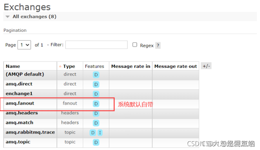Open the amq.headers exchange
Image resolution: width=260 pixels, height=150 pixels.
pyautogui.click(x=22, y=113)
